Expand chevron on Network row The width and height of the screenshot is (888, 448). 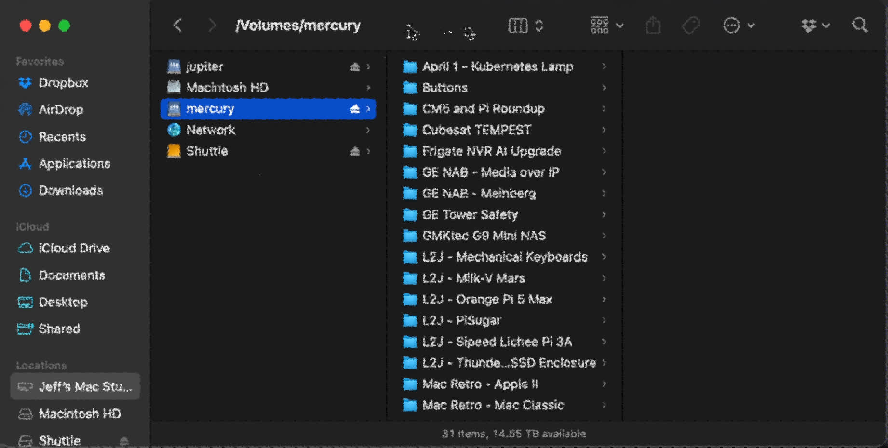[x=368, y=130]
